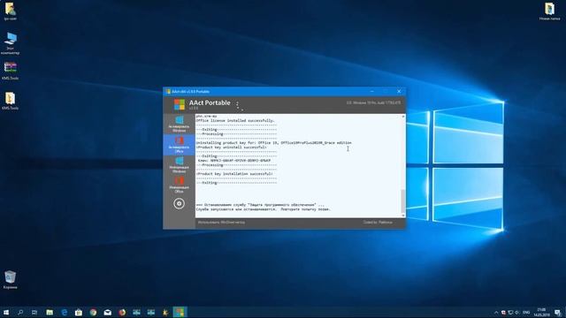This screenshot has height=318, width=566.
Task: Click the OS Windows 10 Pro build text
Action: tap(373, 102)
